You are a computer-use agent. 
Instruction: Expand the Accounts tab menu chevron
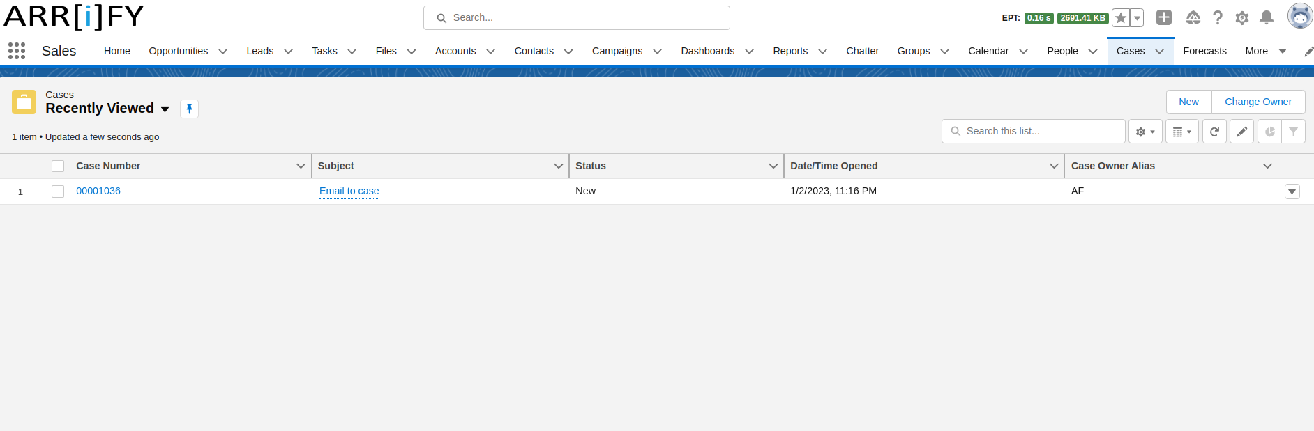tap(491, 52)
